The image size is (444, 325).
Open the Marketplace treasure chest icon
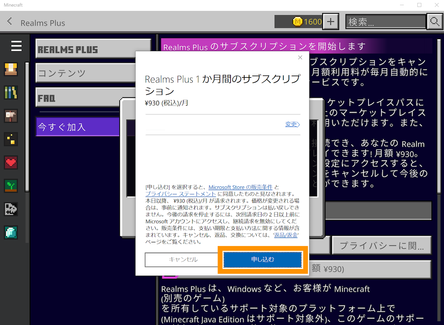(x=11, y=69)
